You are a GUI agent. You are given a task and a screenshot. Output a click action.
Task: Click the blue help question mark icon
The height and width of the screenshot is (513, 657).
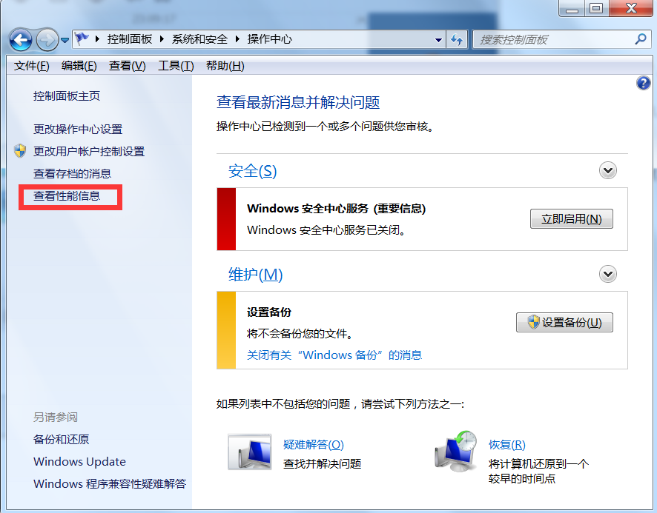pyautogui.click(x=643, y=83)
